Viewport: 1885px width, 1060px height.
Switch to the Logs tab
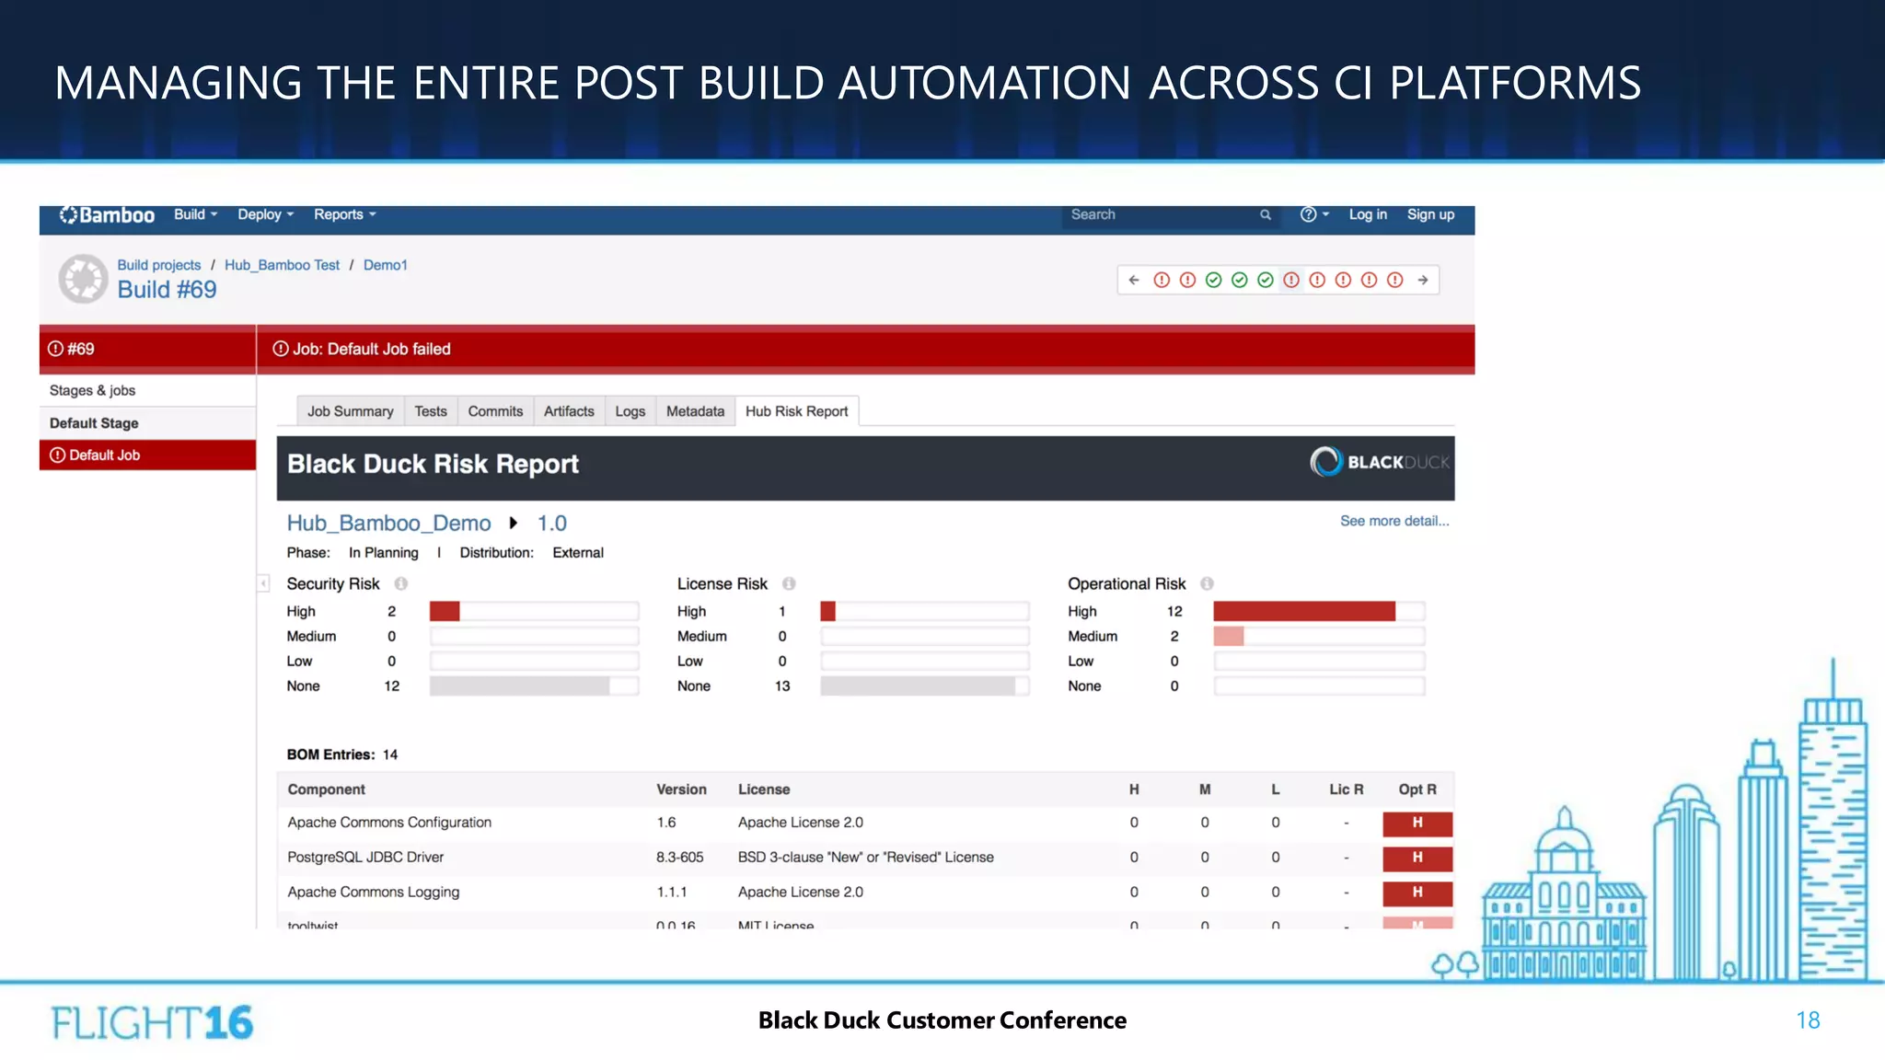(x=630, y=411)
